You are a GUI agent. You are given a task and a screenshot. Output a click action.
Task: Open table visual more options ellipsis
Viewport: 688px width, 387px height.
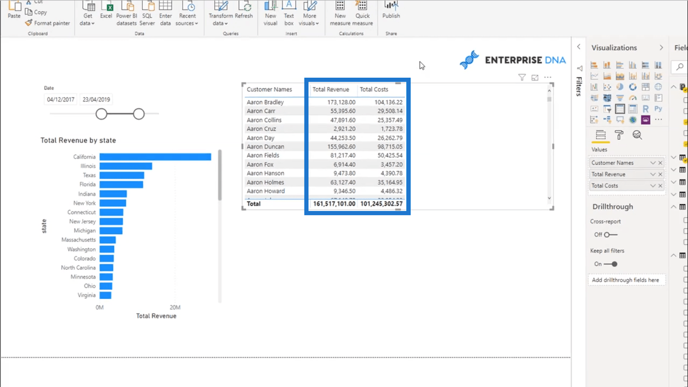pos(547,77)
